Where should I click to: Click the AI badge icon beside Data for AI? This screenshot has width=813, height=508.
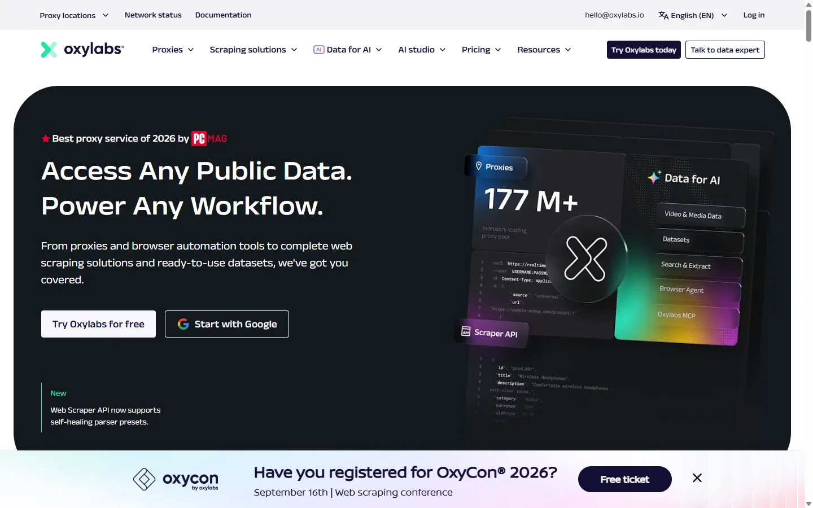tap(319, 50)
